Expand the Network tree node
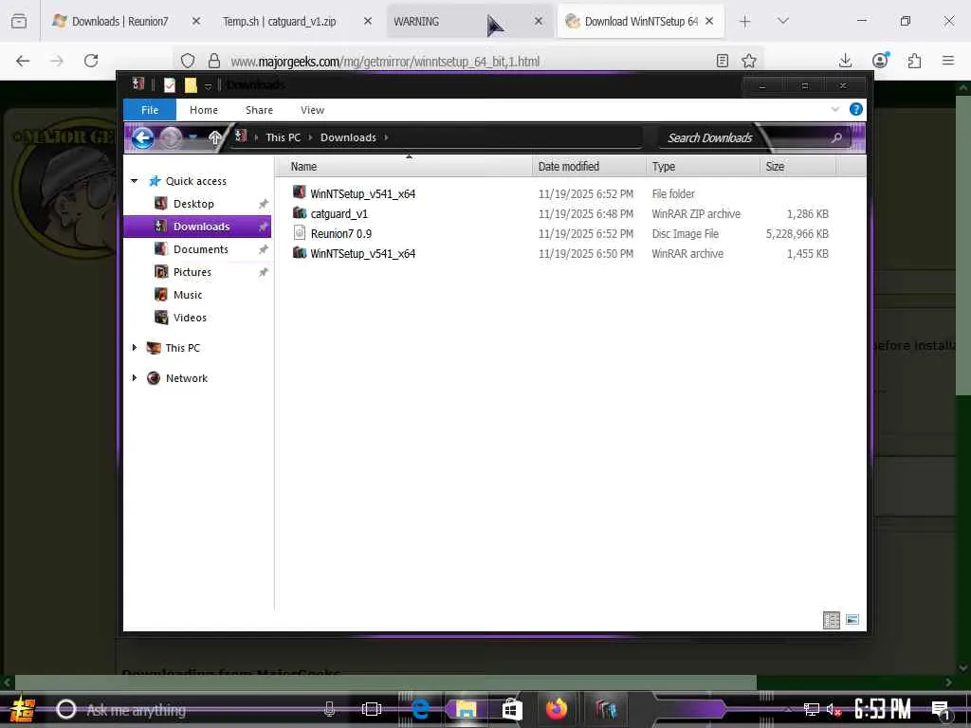This screenshot has width=971, height=728. point(135,377)
